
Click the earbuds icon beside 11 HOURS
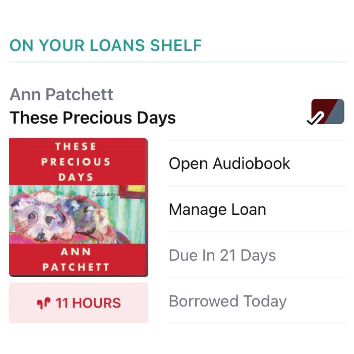tap(44, 303)
